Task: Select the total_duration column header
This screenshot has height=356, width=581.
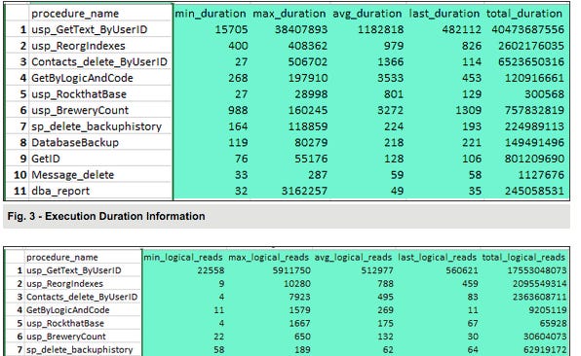Action: [523, 14]
